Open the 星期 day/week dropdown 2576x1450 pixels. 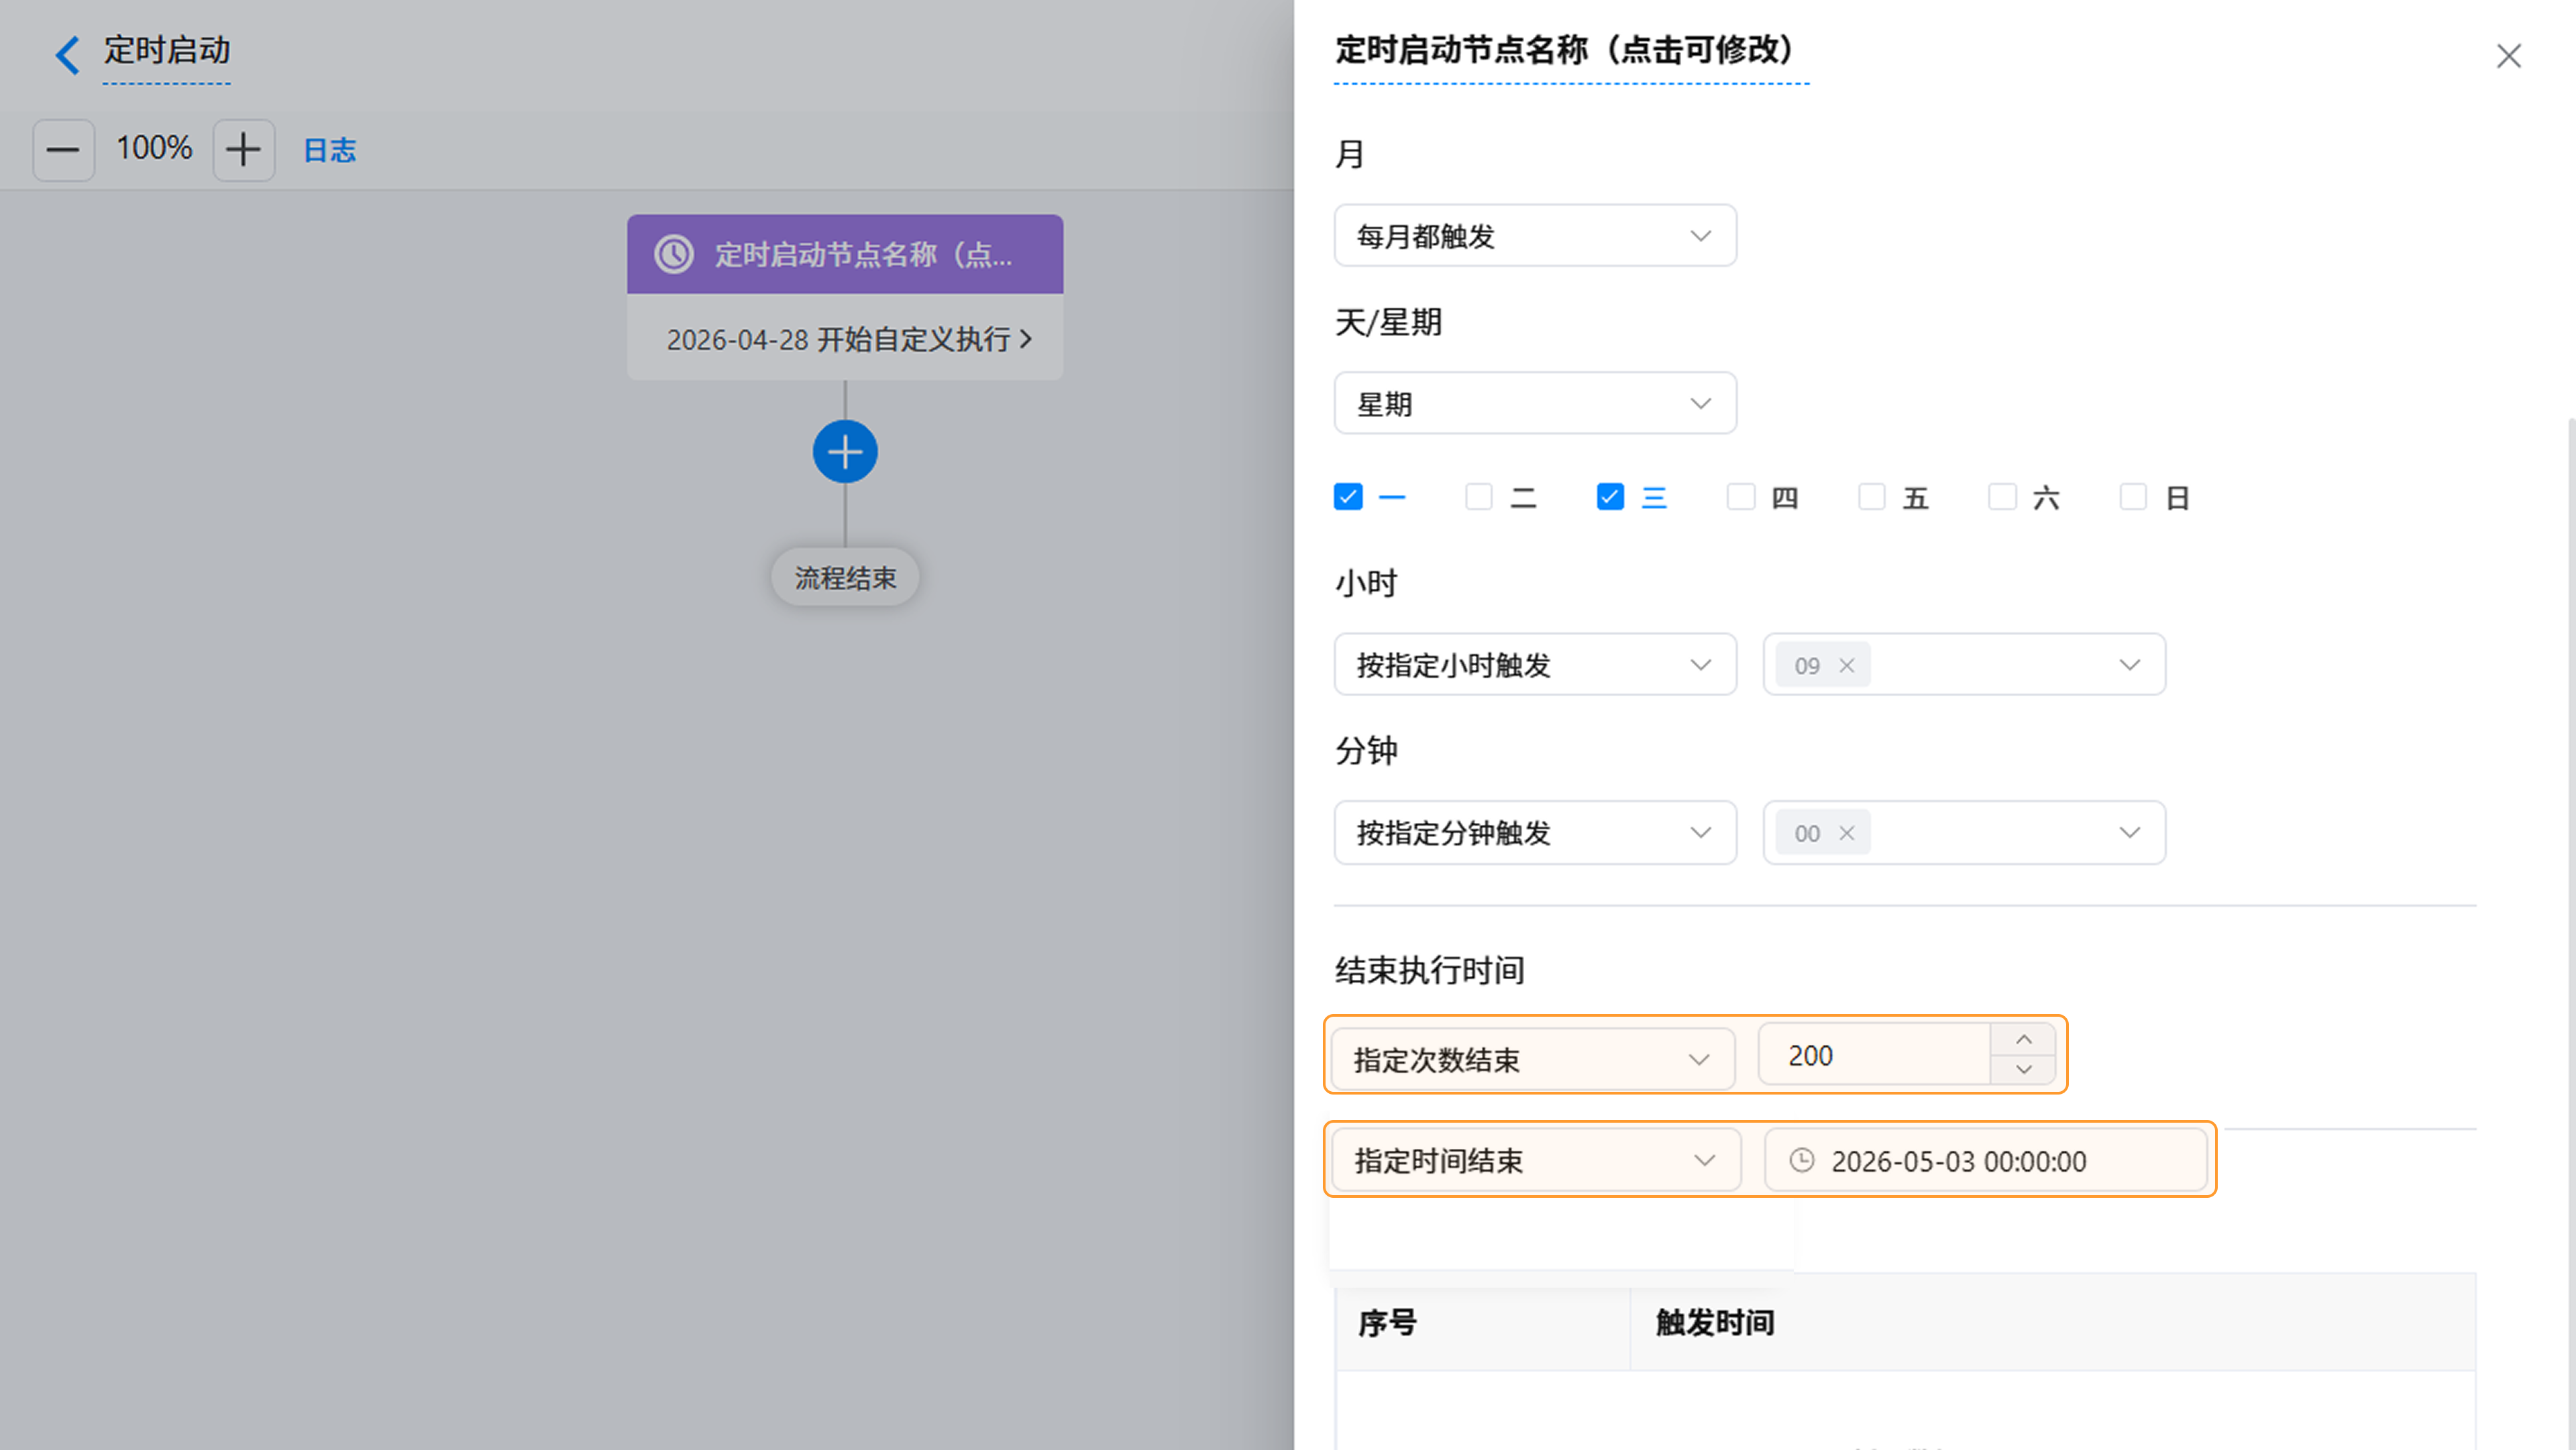tap(1535, 404)
